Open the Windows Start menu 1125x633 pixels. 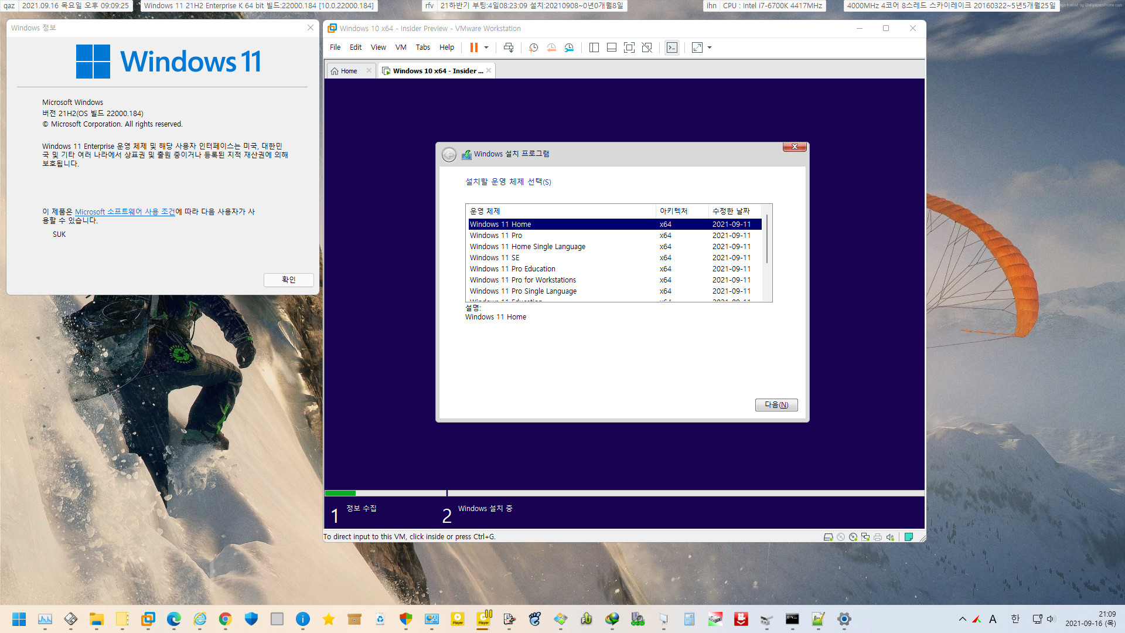click(x=19, y=619)
